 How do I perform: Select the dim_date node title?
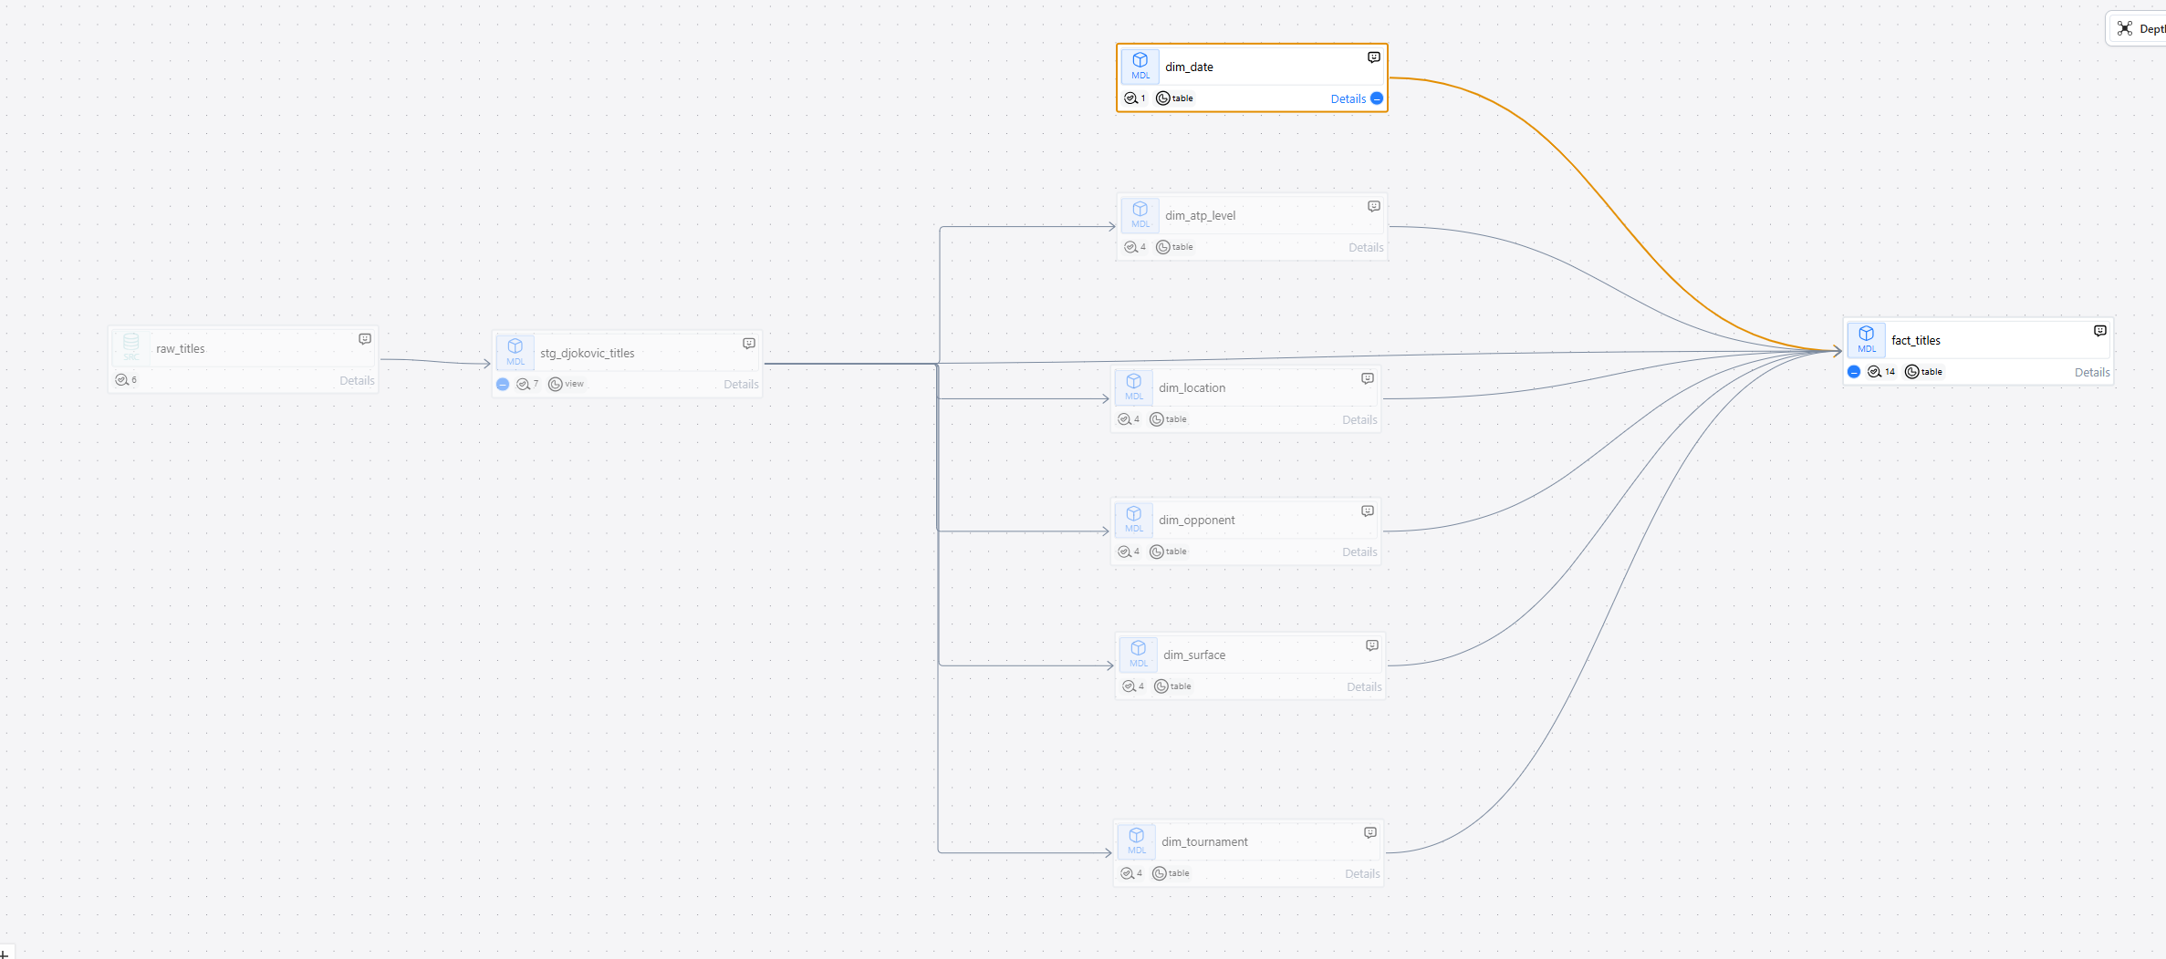click(x=1189, y=67)
